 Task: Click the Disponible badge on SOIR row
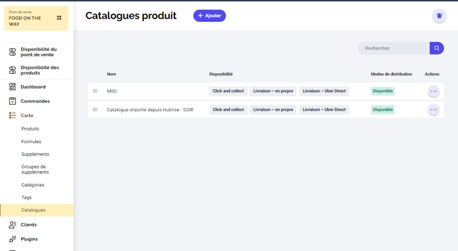click(383, 110)
